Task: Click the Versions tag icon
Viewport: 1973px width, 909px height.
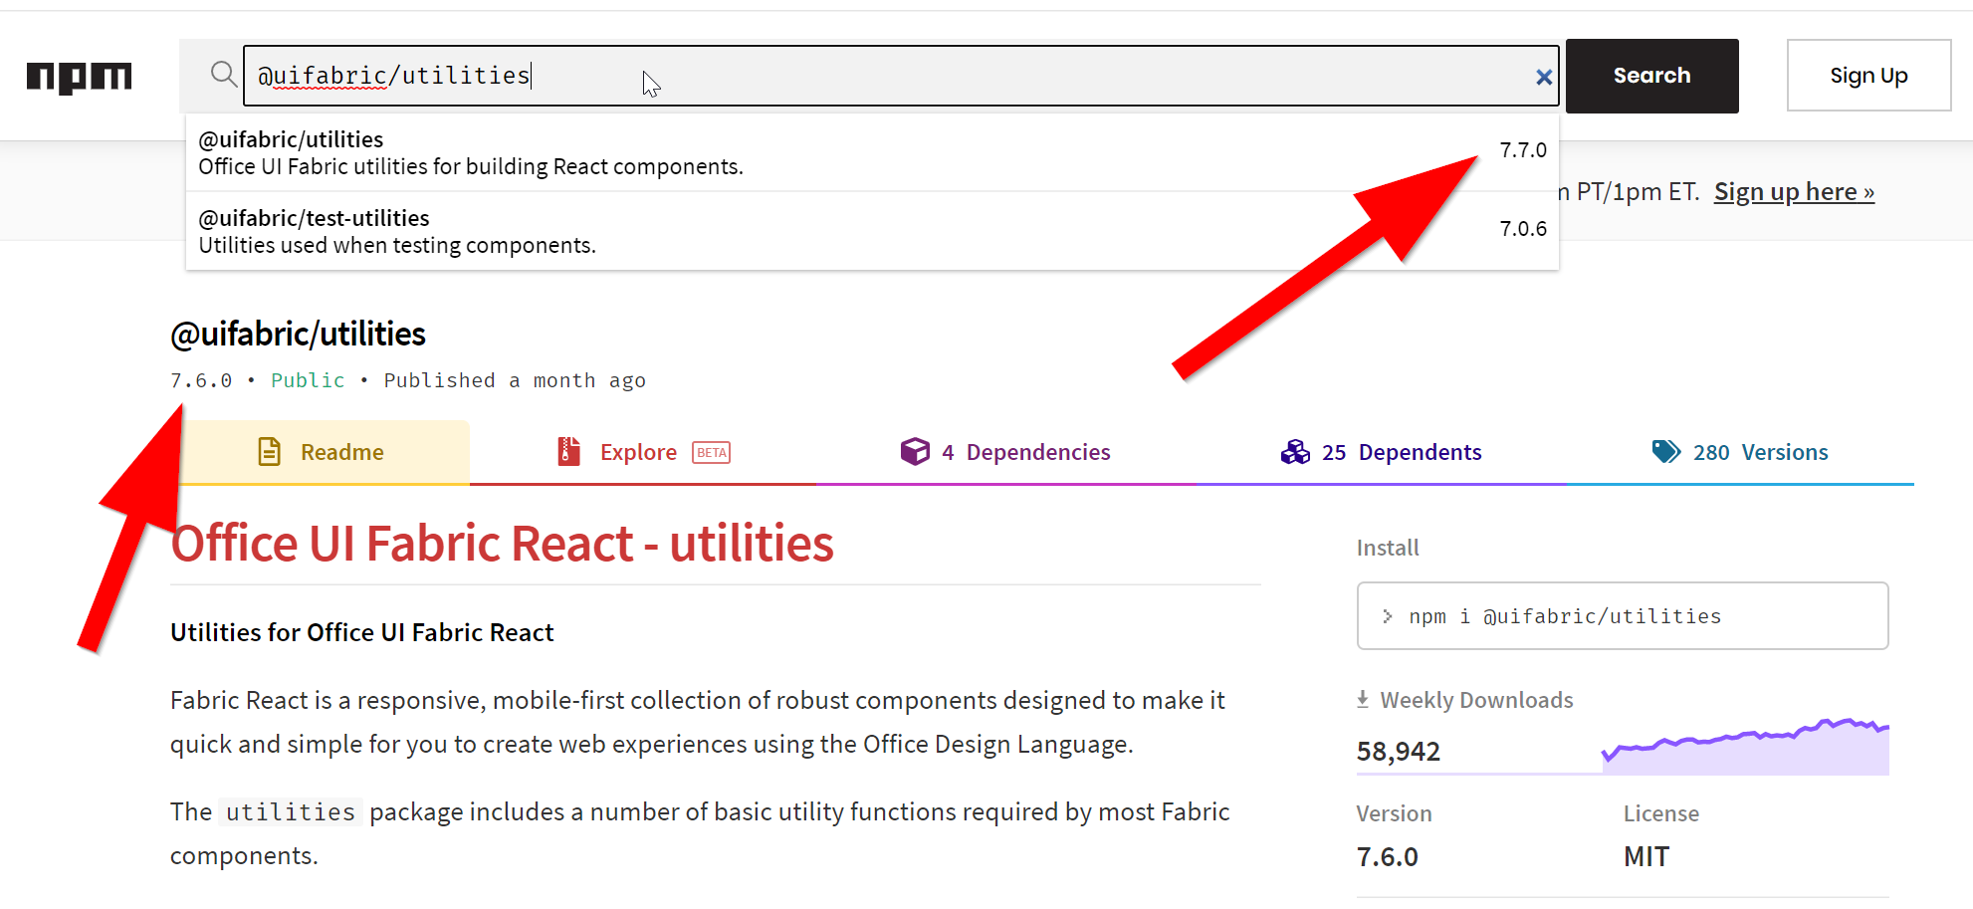Action: click(x=1665, y=450)
